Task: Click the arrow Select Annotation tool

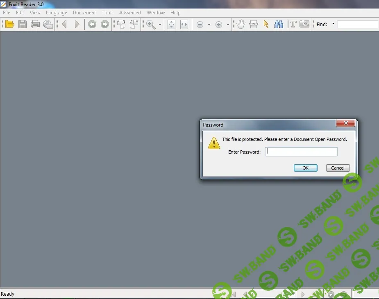Action: pyautogui.click(x=266, y=25)
